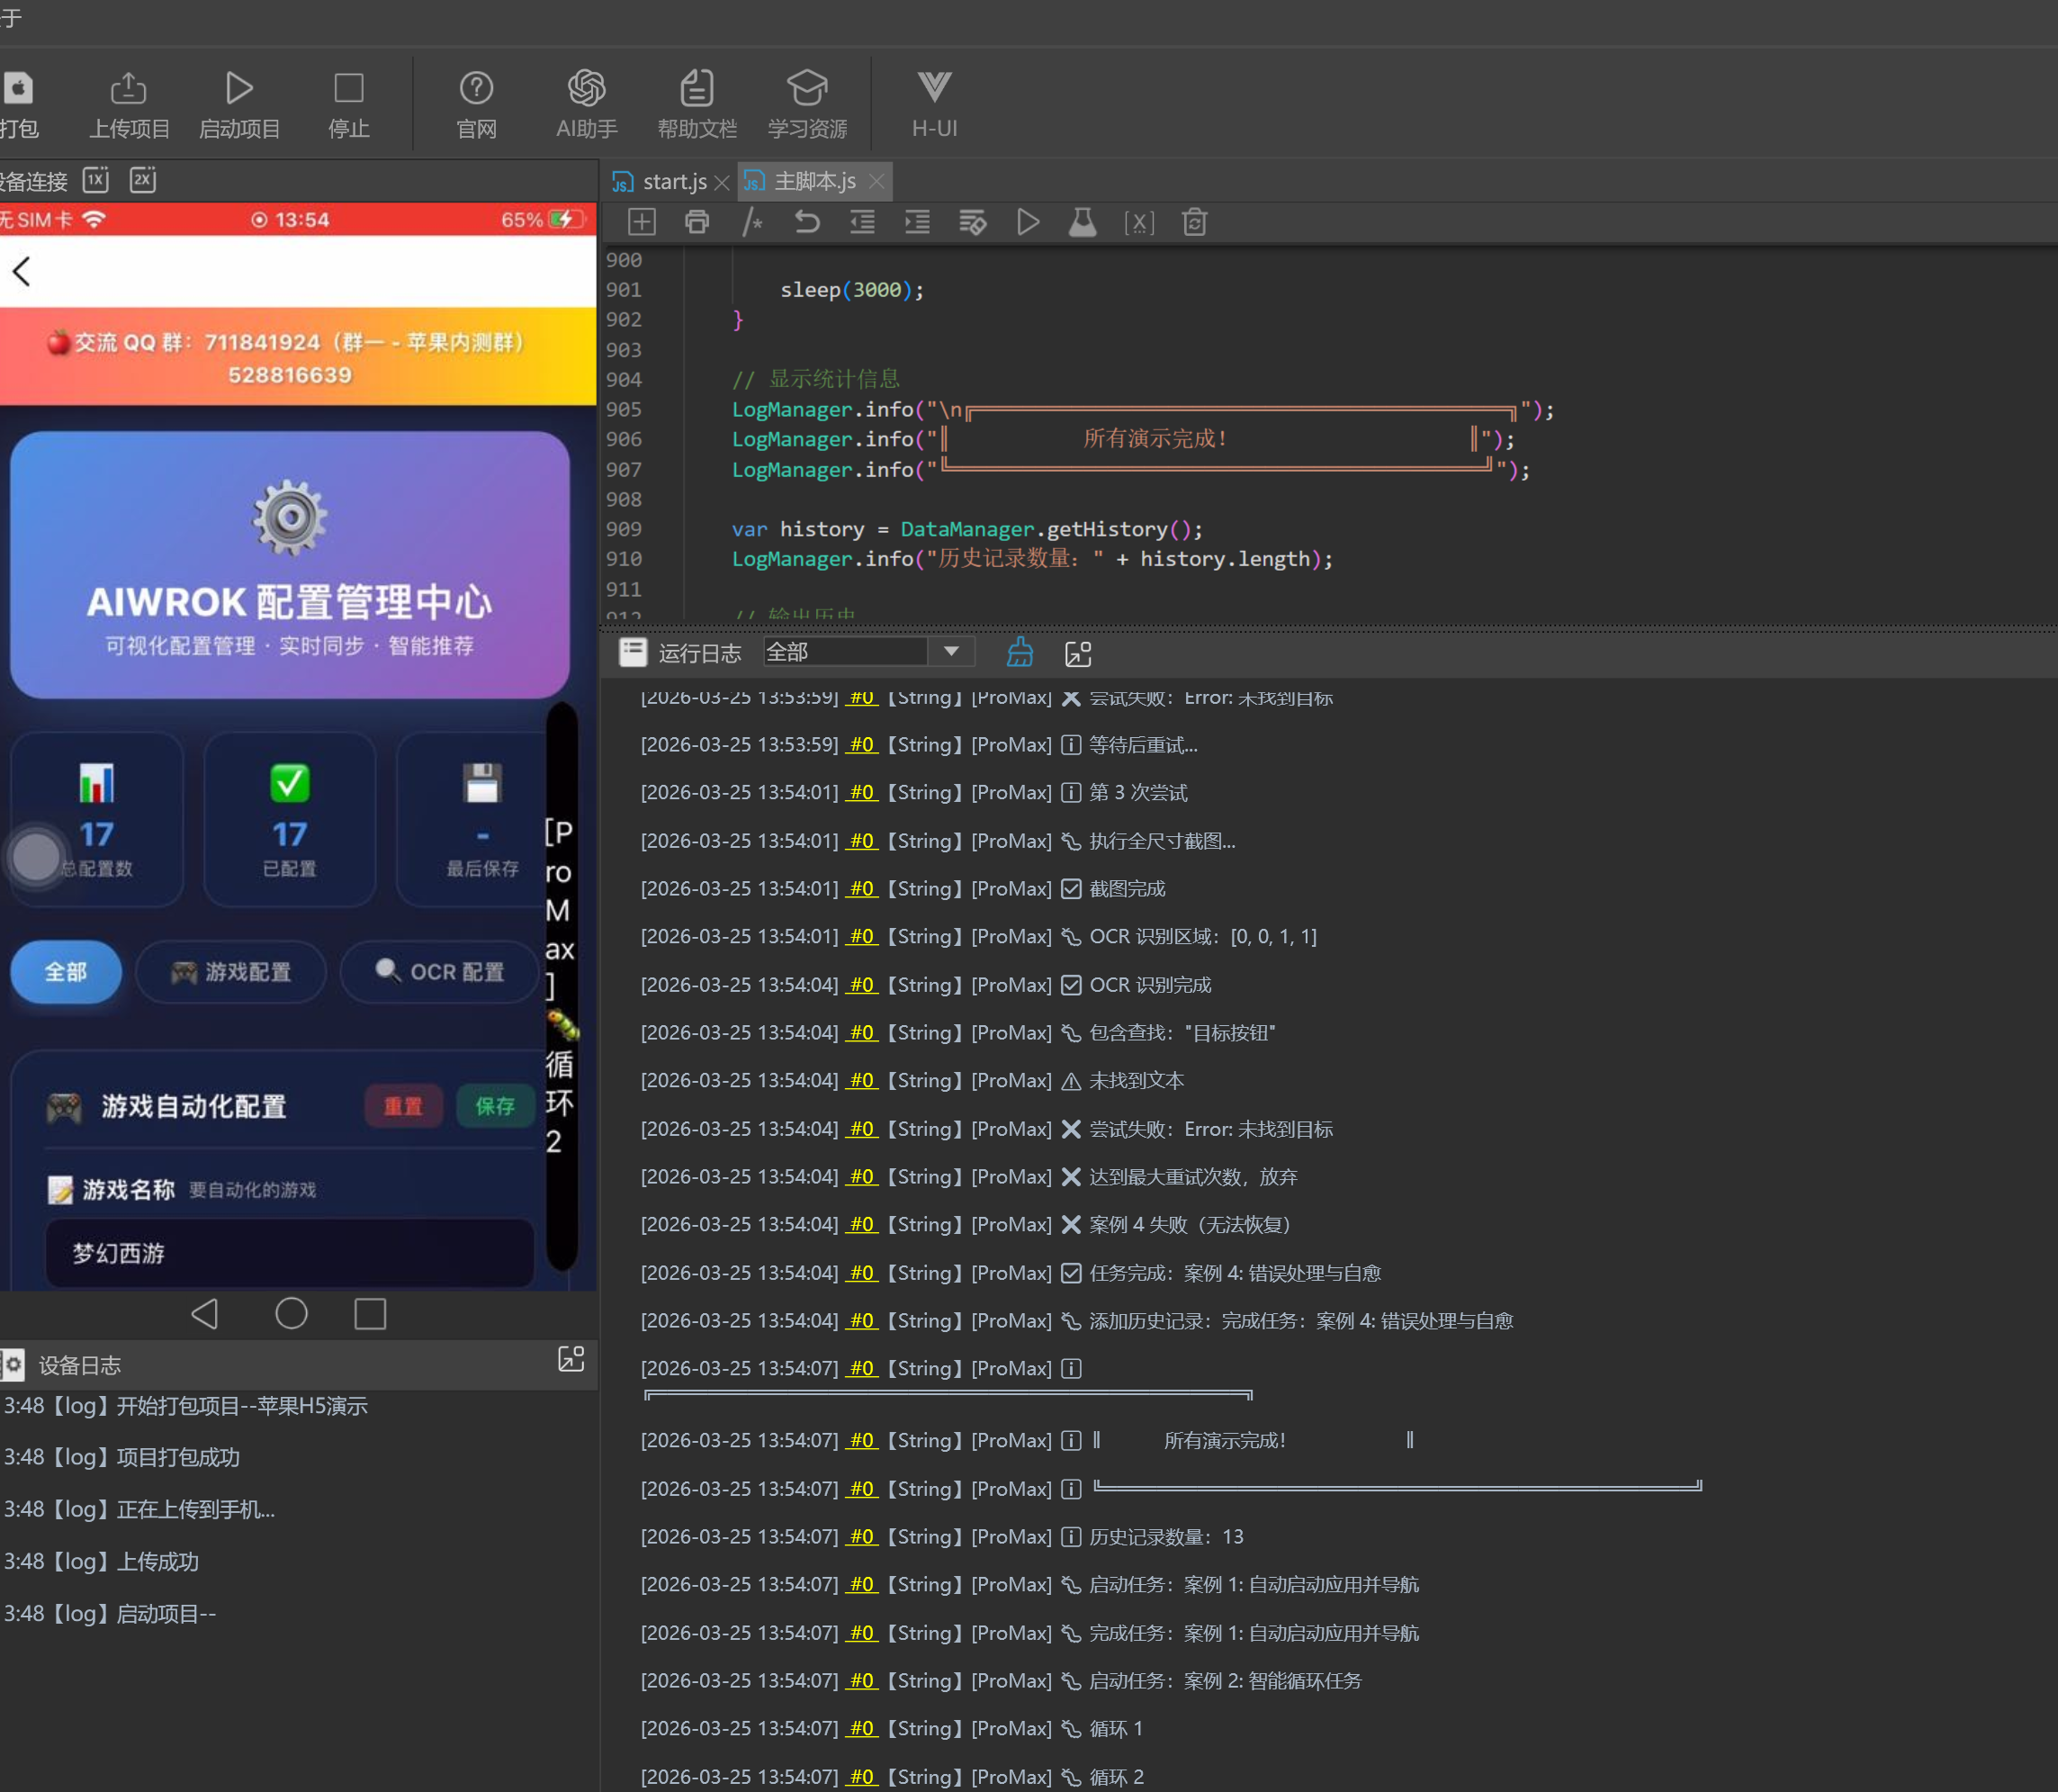Pop out the 设备日志 panel
The height and width of the screenshot is (1792, 2058).
(571, 1359)
